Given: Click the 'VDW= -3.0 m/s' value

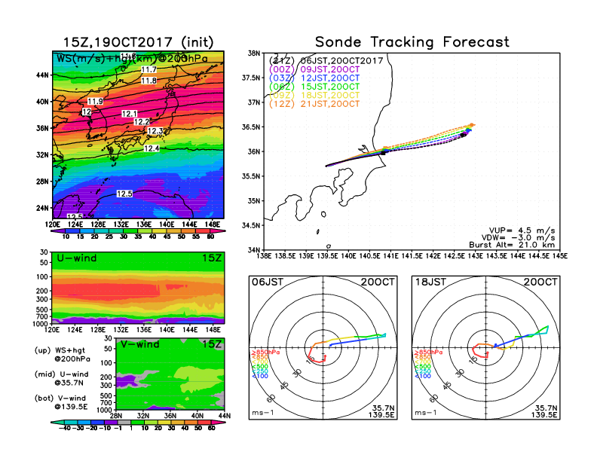Looking at the screenshot, I should [x=518, y=238].
